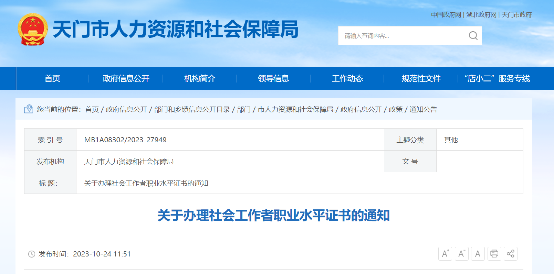The height and width of the screenshot is (274, 554).
Task: Click the location pin icon in breadcrumb
Action: tap(29, 109)
